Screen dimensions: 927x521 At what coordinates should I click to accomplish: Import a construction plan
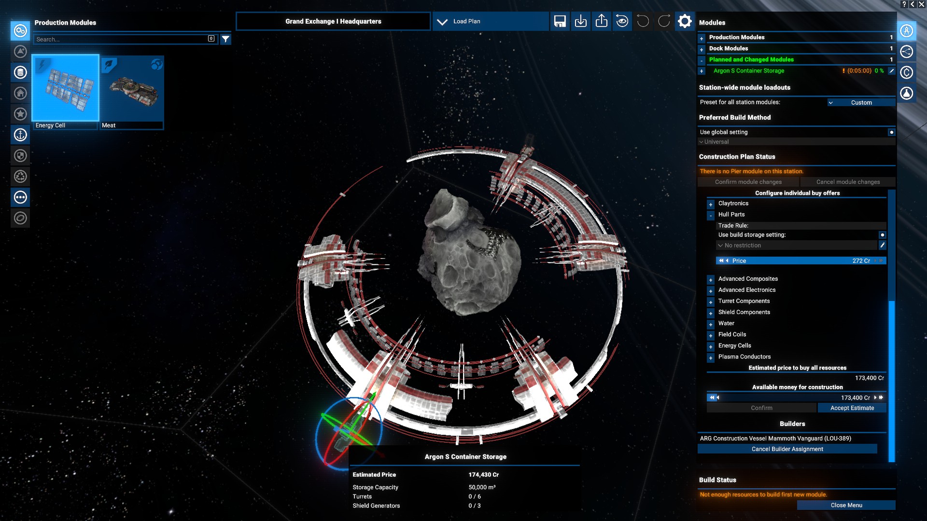tap(581, 21)
